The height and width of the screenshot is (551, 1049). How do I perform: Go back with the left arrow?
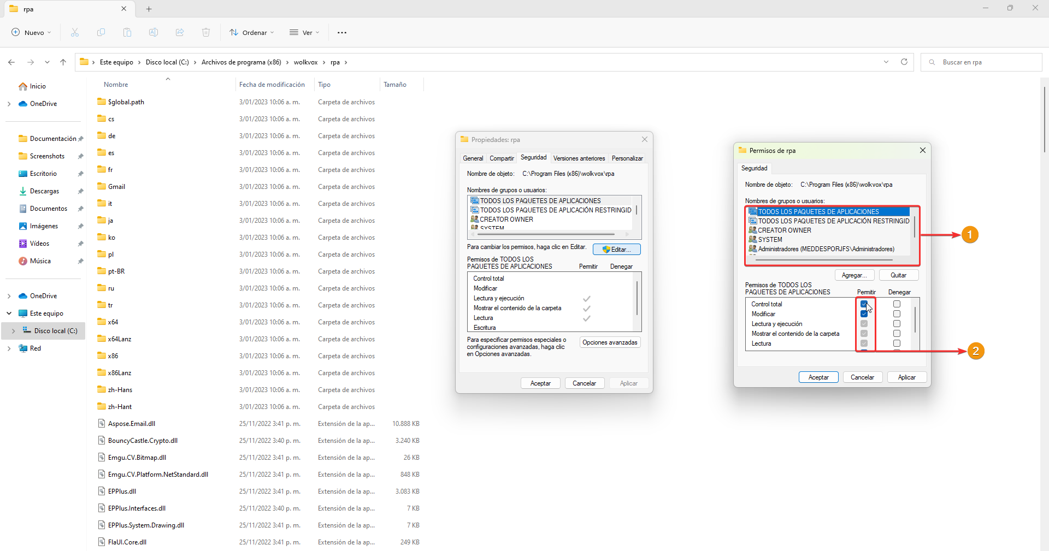click(x=11, y=62)
